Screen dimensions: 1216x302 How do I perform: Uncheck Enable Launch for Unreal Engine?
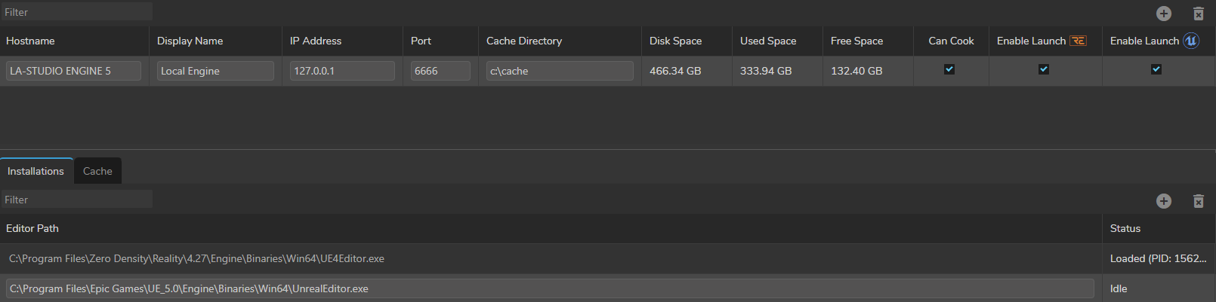tap(1156, 69)
